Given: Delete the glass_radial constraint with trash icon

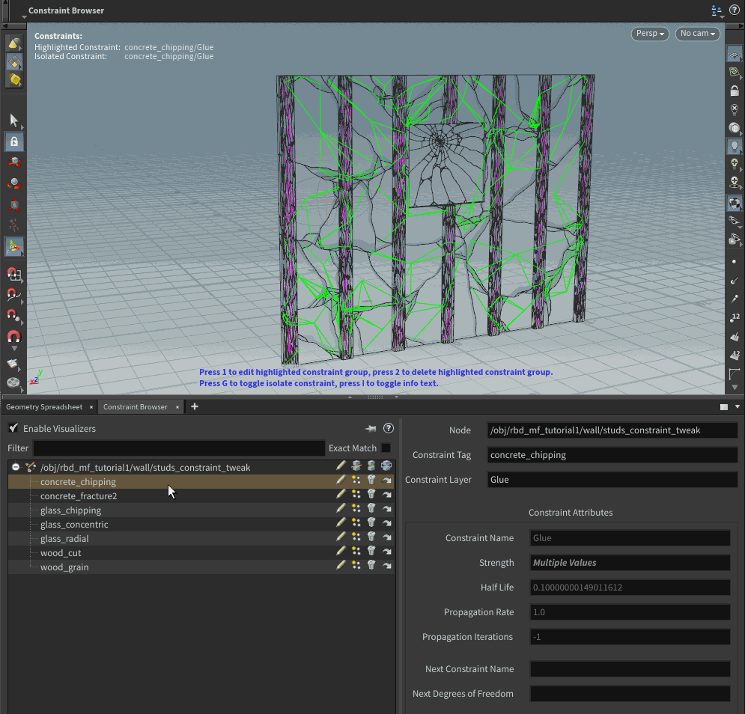Looking at the screenshot, I should pyautogui.click(x=371, y=538).
